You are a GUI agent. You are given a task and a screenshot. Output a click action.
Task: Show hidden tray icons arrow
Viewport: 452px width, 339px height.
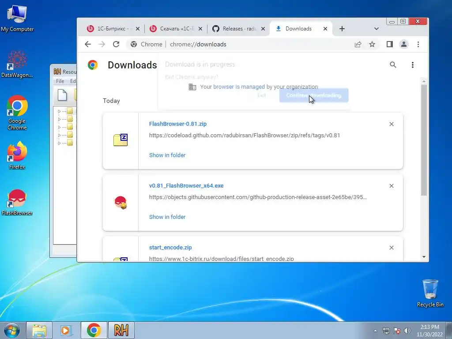coord(375,331)
